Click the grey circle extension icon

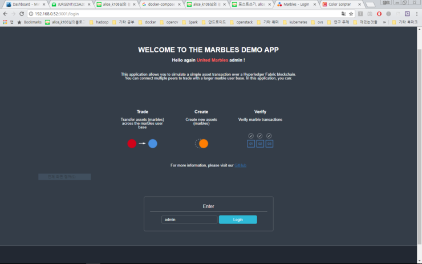[x=388, y=14]
